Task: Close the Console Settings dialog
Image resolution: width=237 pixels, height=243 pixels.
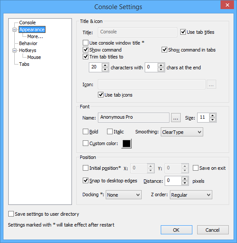Action: pos(227,5)
